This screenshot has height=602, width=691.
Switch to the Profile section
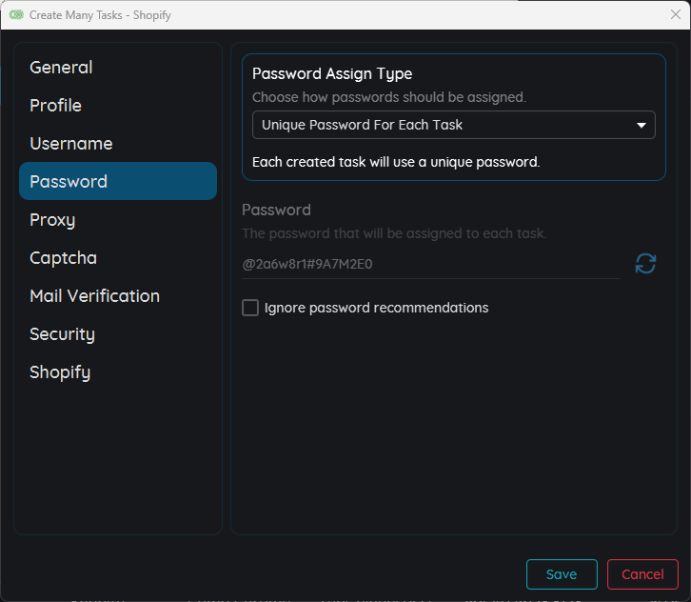click(x=55, y=106)
